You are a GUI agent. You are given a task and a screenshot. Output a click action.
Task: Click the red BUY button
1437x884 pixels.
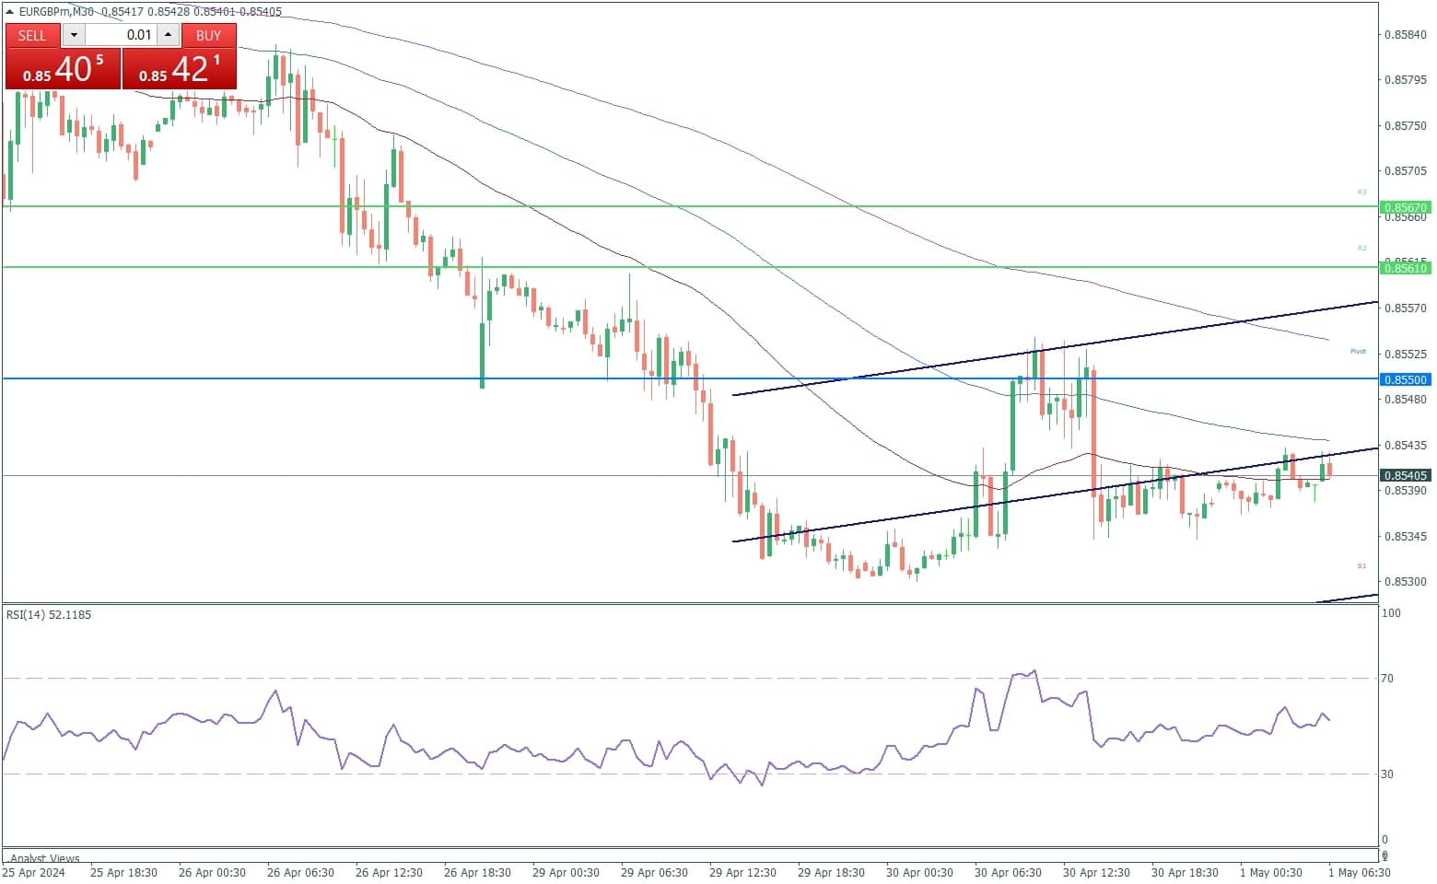coord(209,35)
